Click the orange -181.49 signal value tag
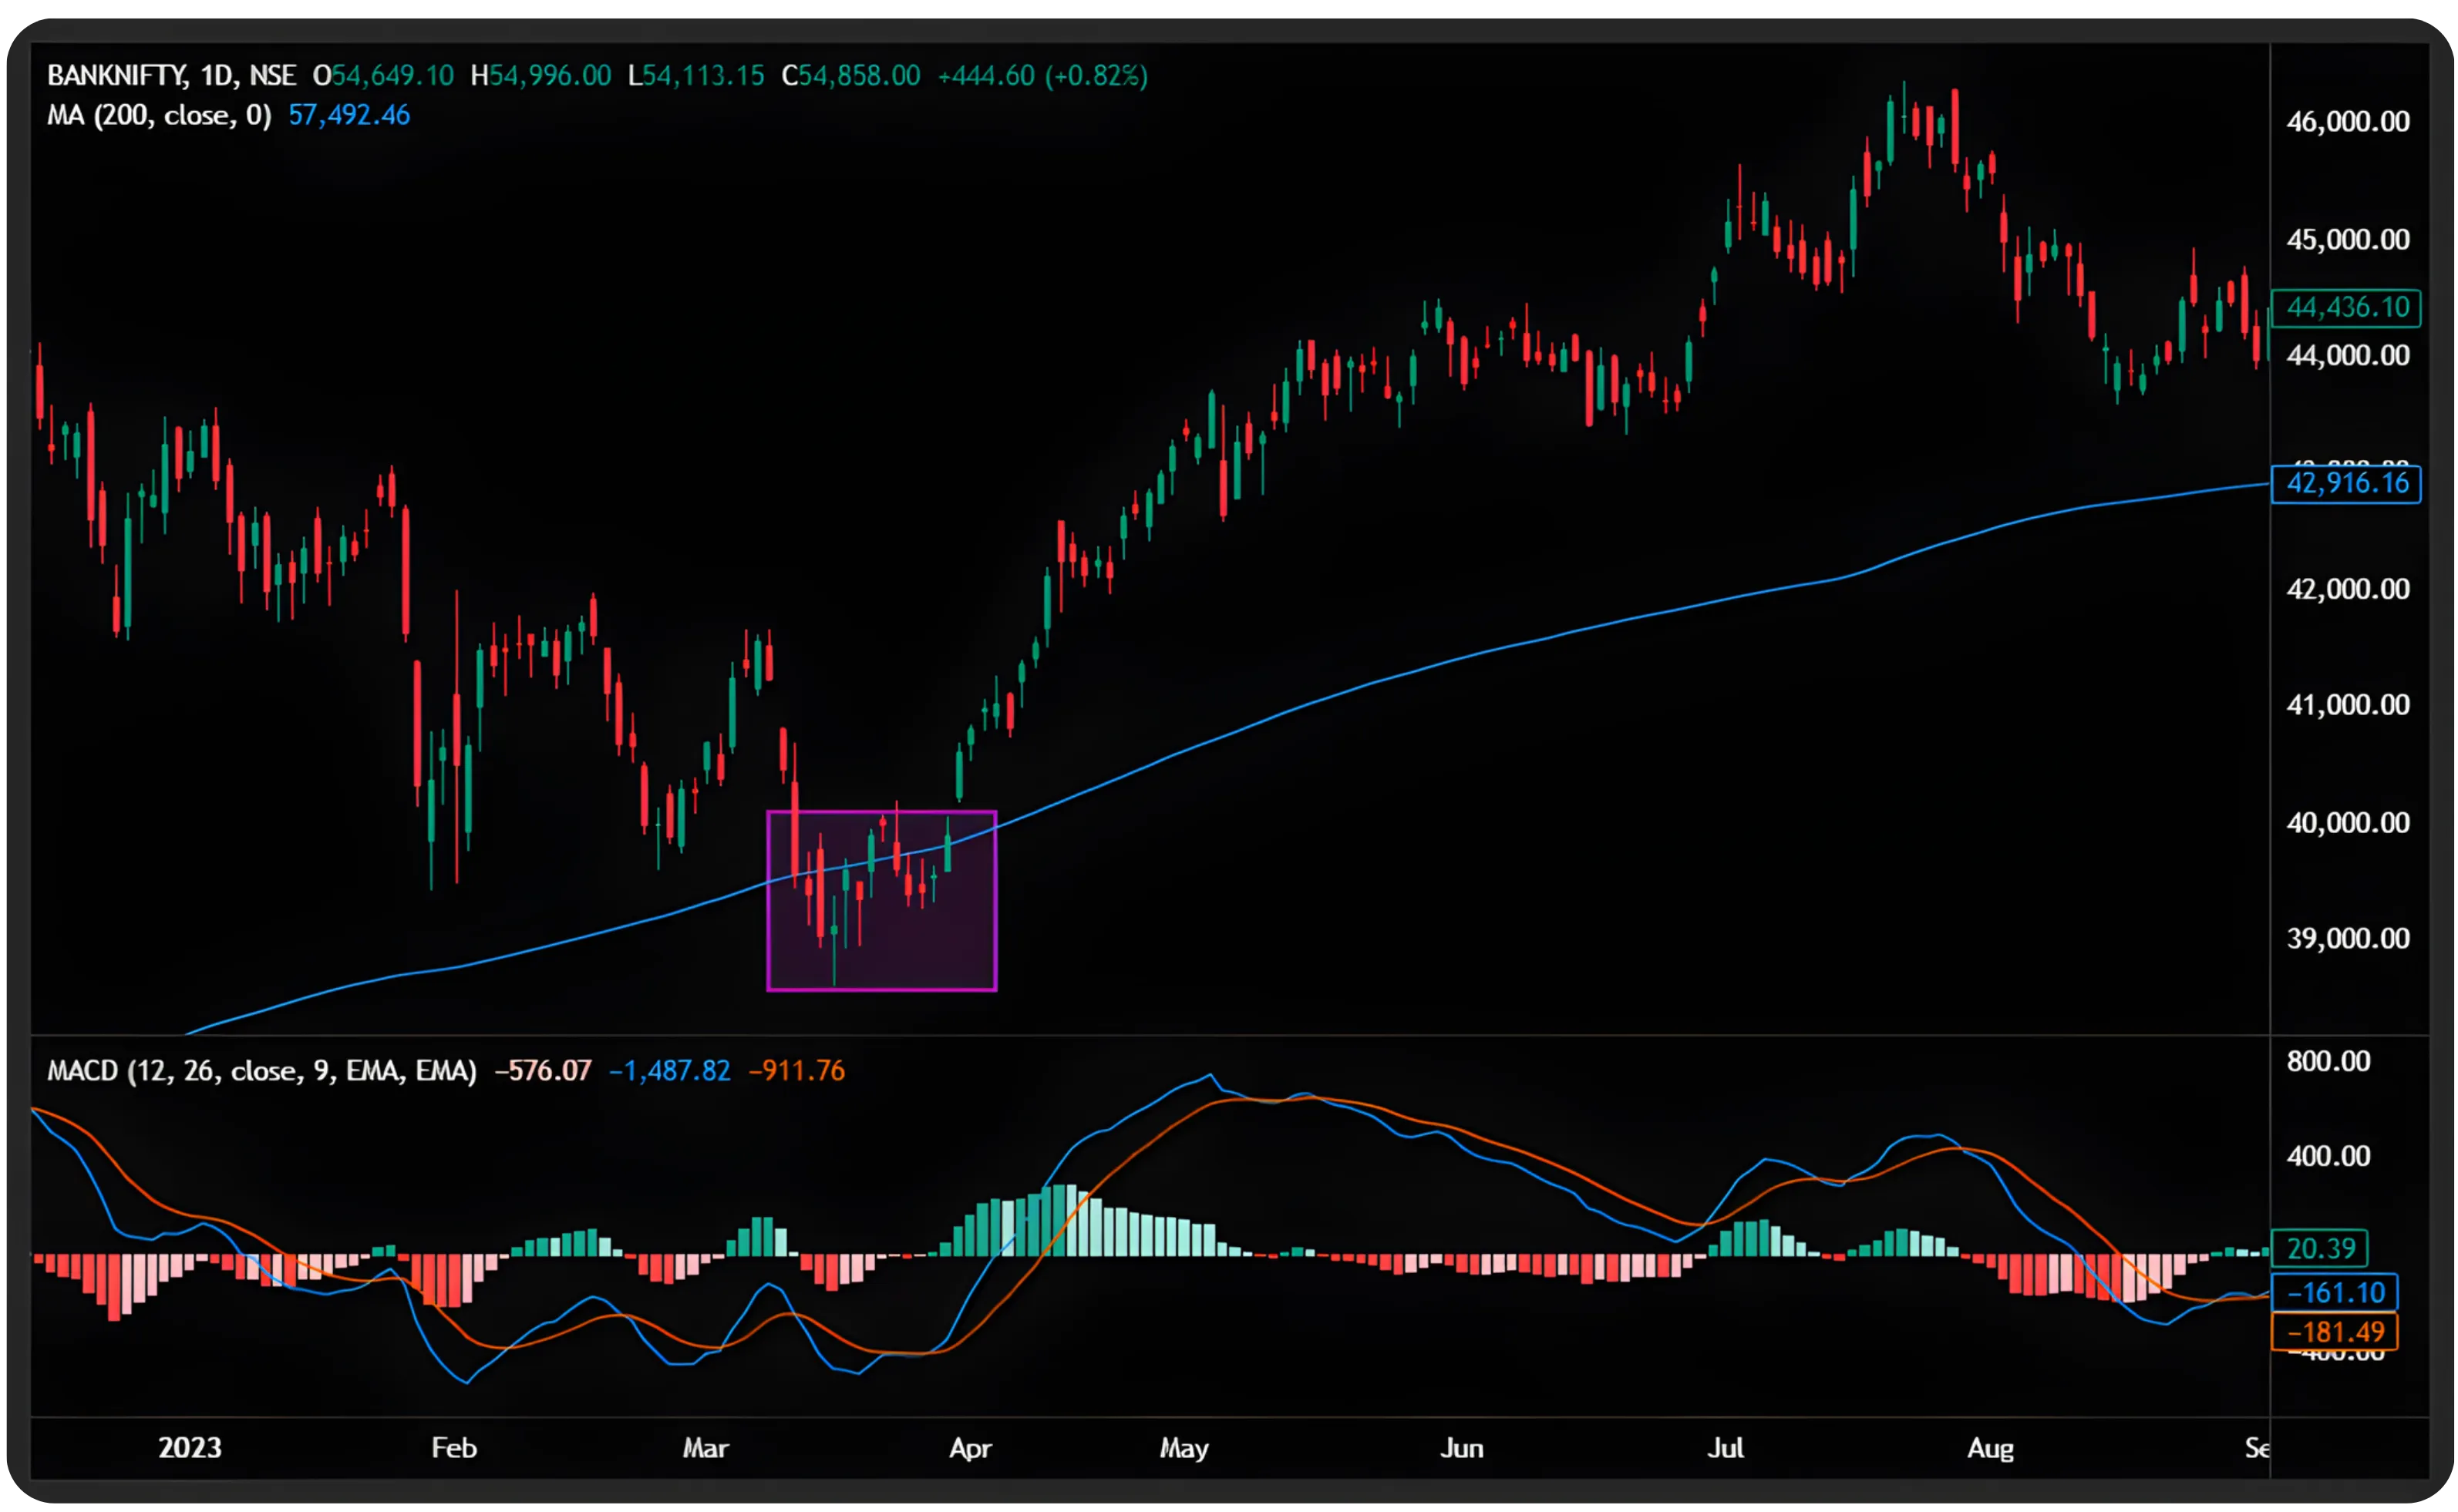Viewport: 2458px width, 1512px height. pos(2334,1332)
